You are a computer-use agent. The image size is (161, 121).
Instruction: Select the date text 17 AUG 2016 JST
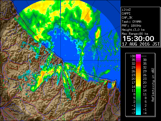click(x=141, y=44)
